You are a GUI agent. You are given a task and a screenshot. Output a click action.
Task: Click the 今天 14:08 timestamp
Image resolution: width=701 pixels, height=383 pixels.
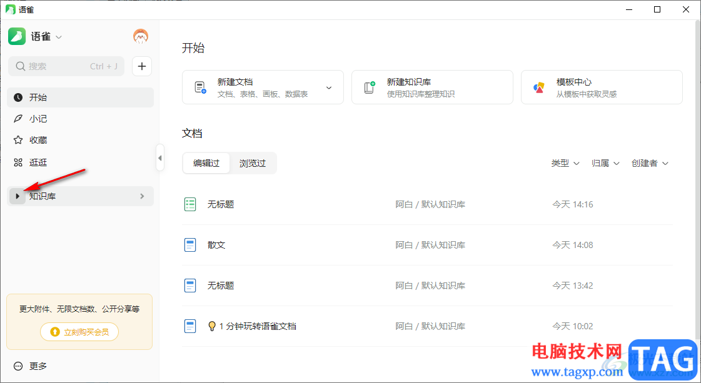pos(573,245)
